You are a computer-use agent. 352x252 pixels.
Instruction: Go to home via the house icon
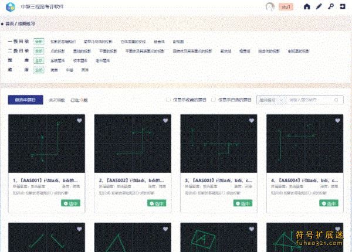[307, 6]
